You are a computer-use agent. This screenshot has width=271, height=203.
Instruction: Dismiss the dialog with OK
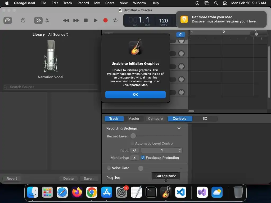(x=135, y=95)
